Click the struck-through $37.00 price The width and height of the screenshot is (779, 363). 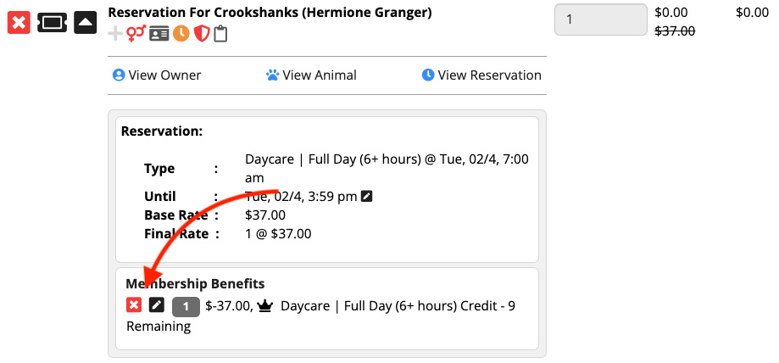click(676, 31)
